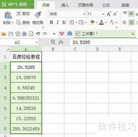The width and height of the screenshot is (138, 137).
Task: Apply red font color A icon
Action: click(101, 22)
